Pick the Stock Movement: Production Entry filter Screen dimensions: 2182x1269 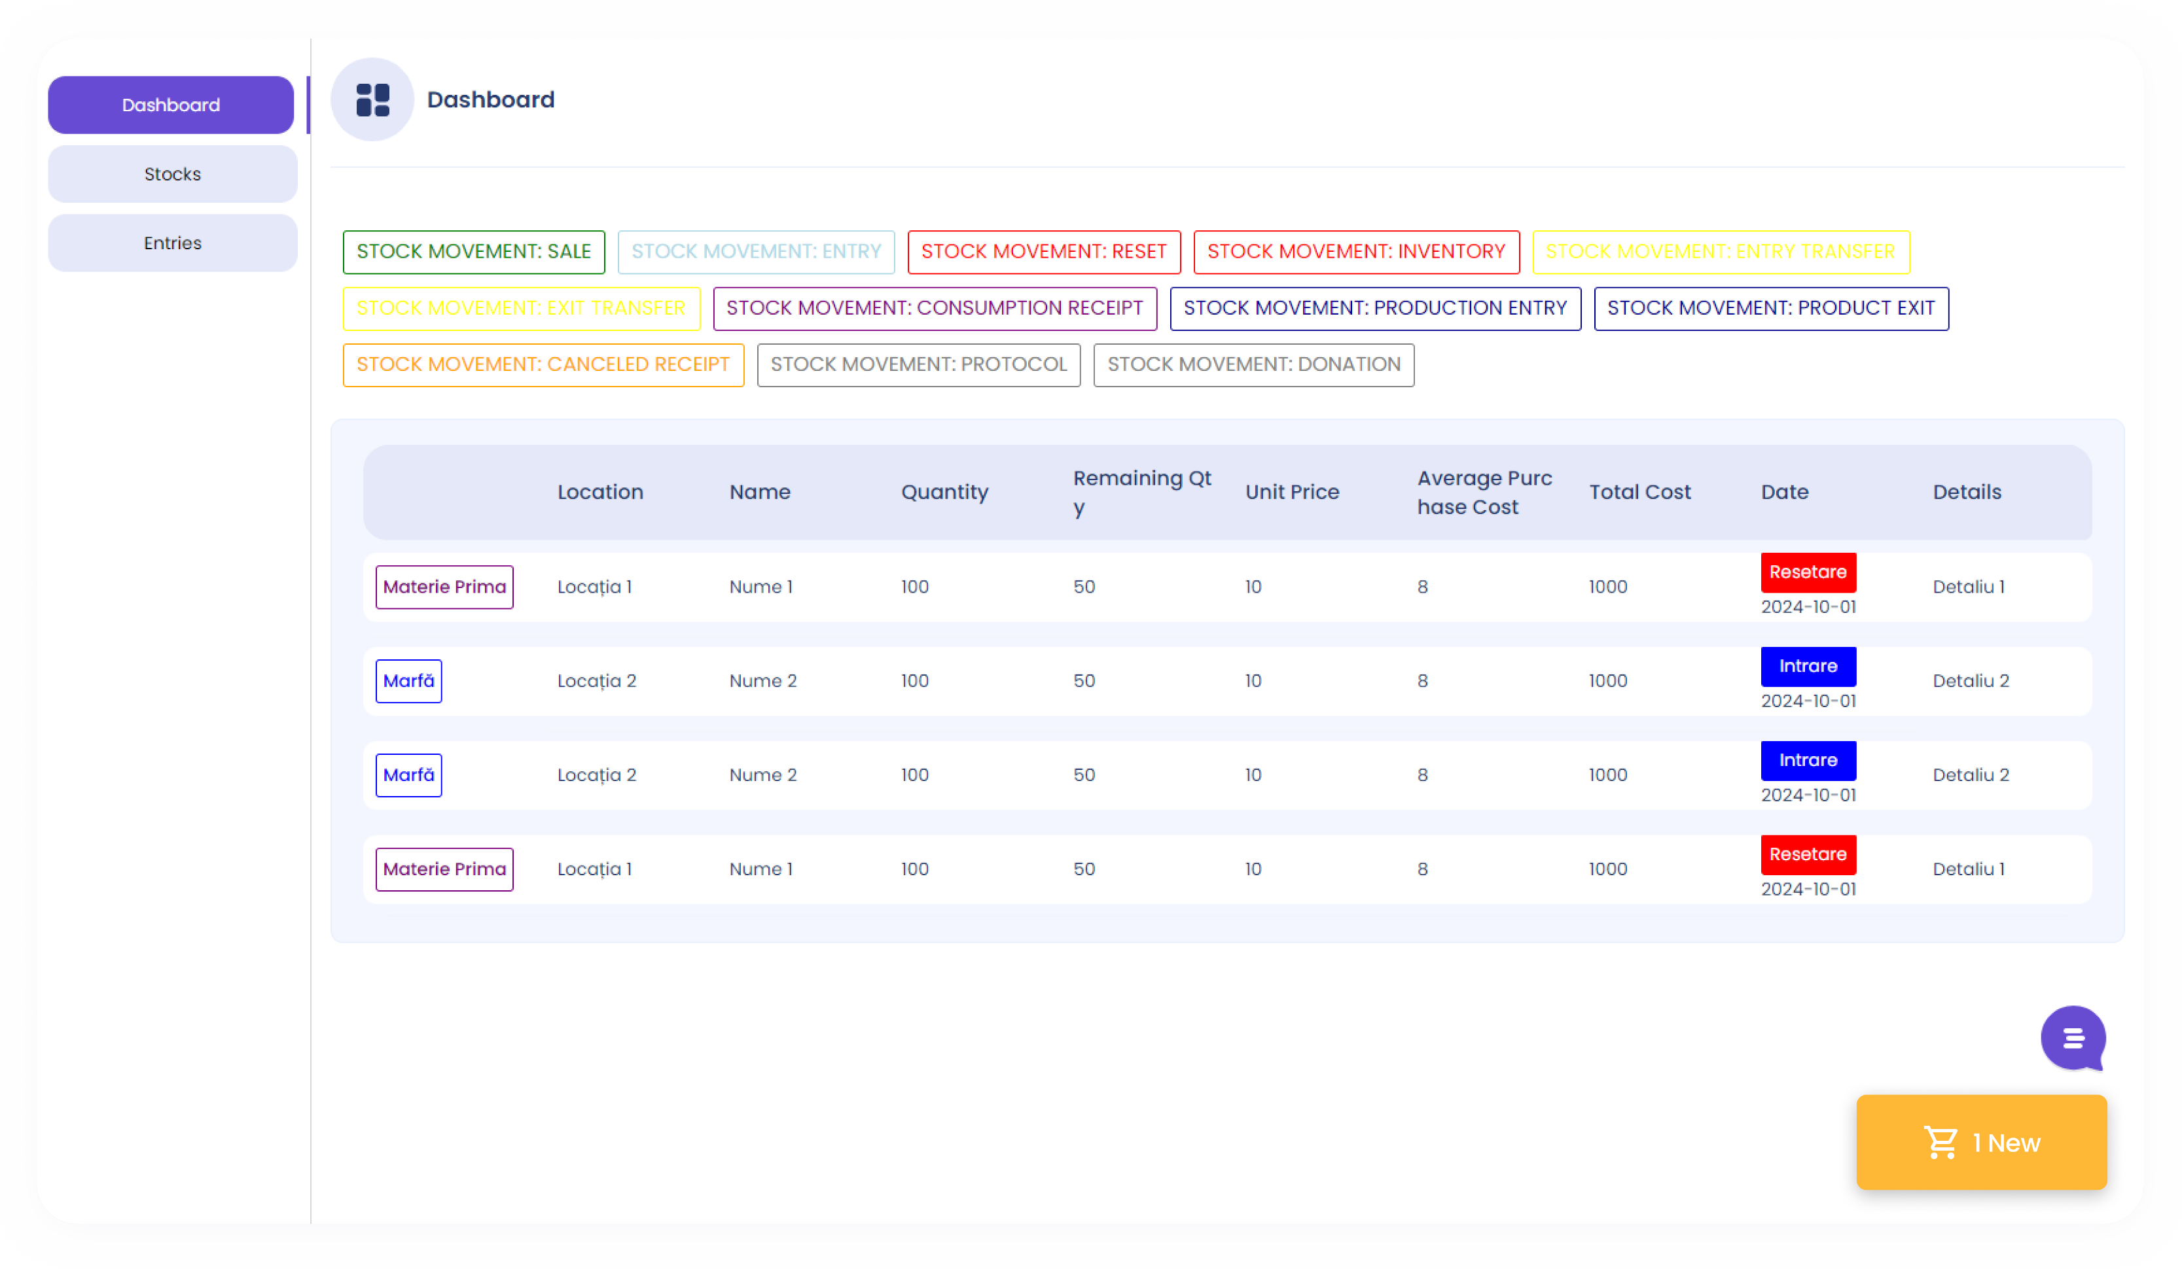[1374, 308]
